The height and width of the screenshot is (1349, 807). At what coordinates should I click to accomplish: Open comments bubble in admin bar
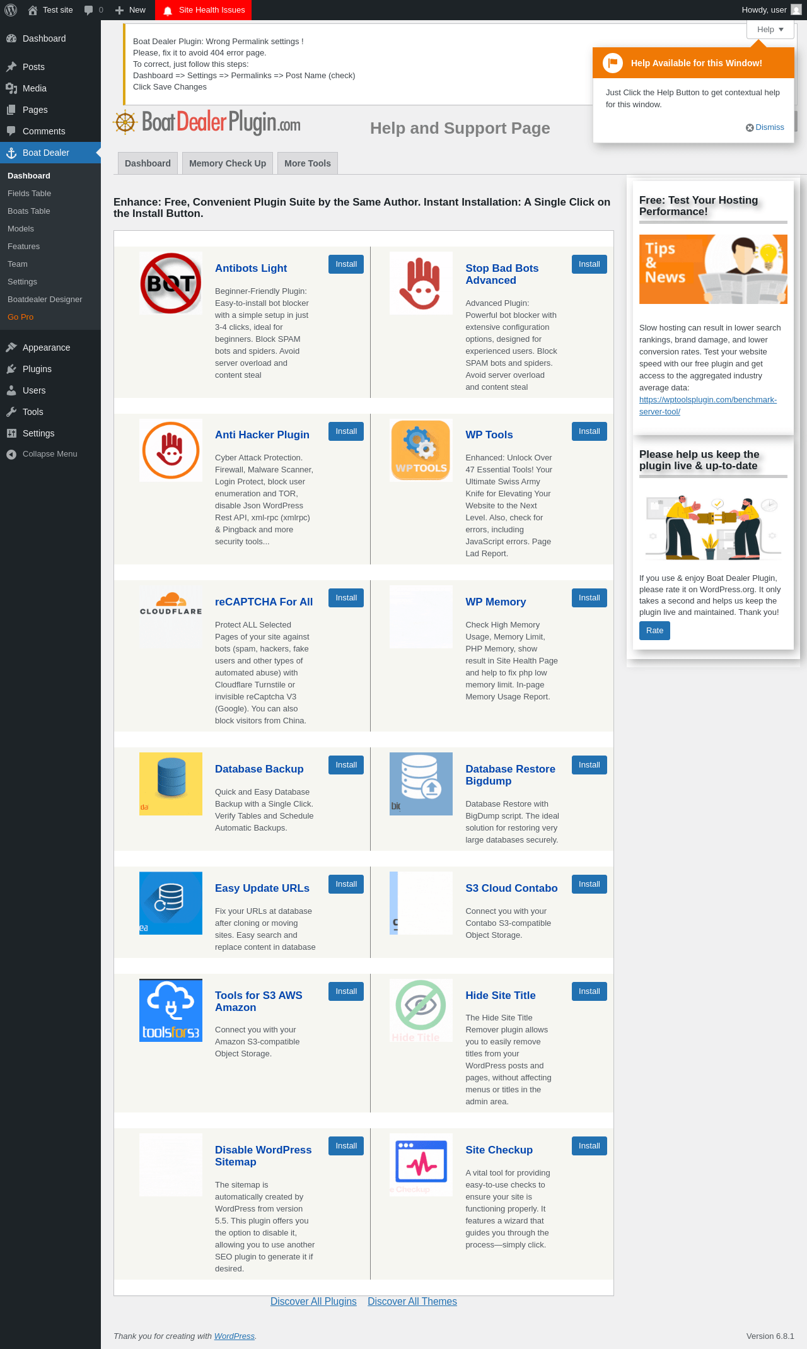pos(89,10)
